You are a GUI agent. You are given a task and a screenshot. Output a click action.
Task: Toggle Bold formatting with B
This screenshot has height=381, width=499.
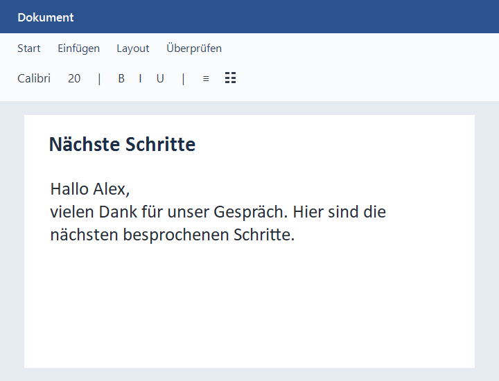tap(121, 78)
